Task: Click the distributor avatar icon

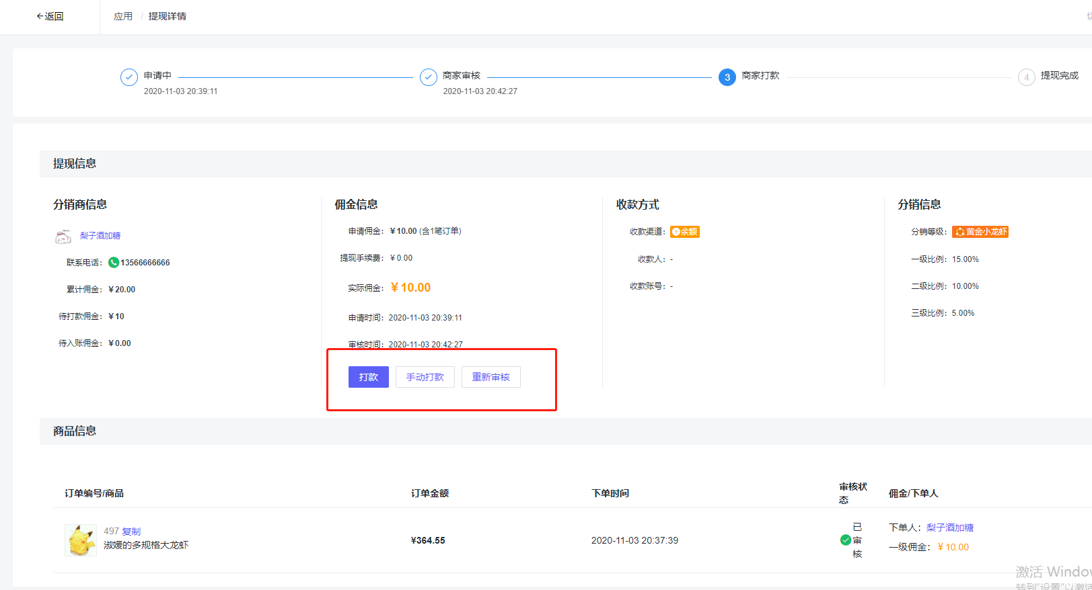Action: coord(63,236)
